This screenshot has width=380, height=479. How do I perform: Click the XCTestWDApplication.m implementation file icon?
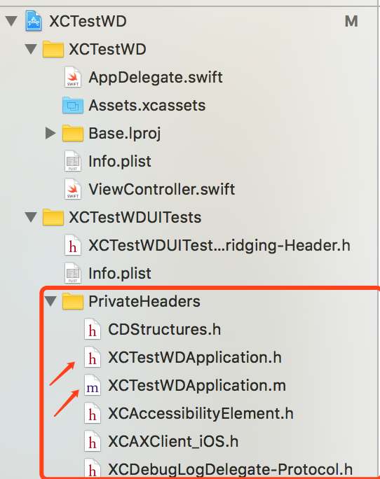pyautogui.click(x=93, y=385)
